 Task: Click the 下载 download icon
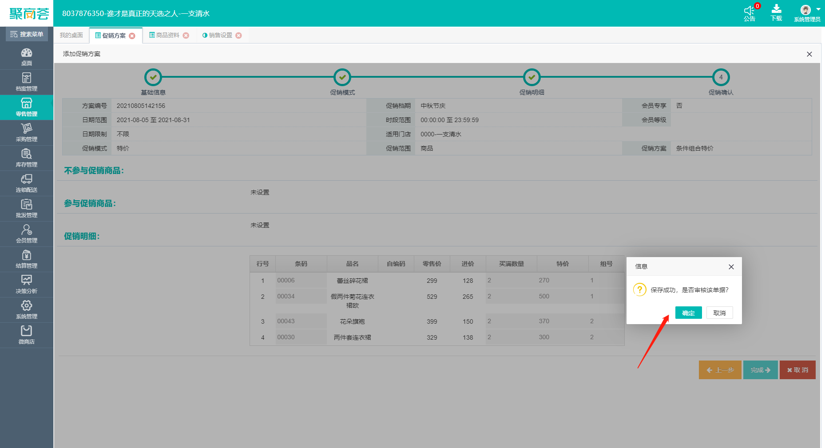pyautogui.click(x=776, y=13)
